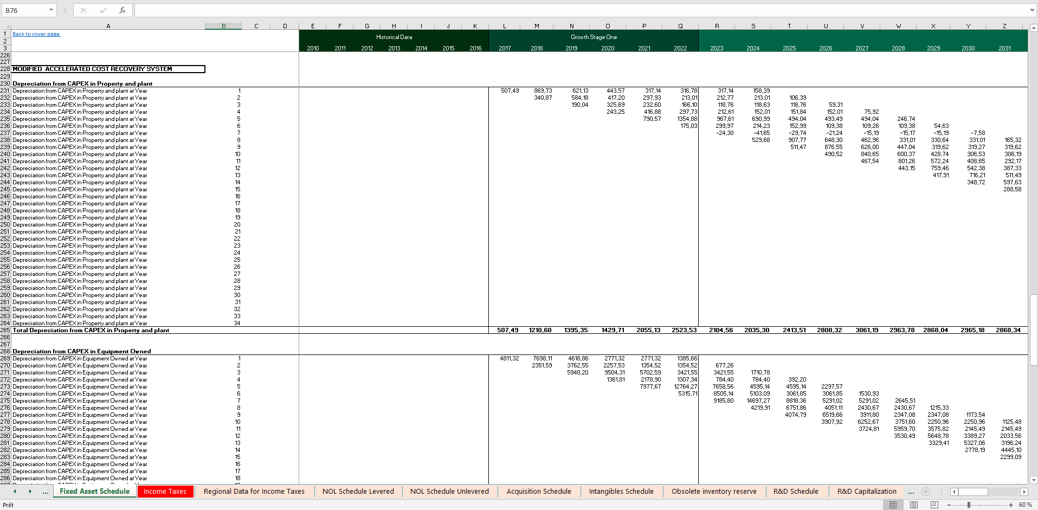Show more sheets via right ellipsis
1038x510 pixels.
(911, 492)
